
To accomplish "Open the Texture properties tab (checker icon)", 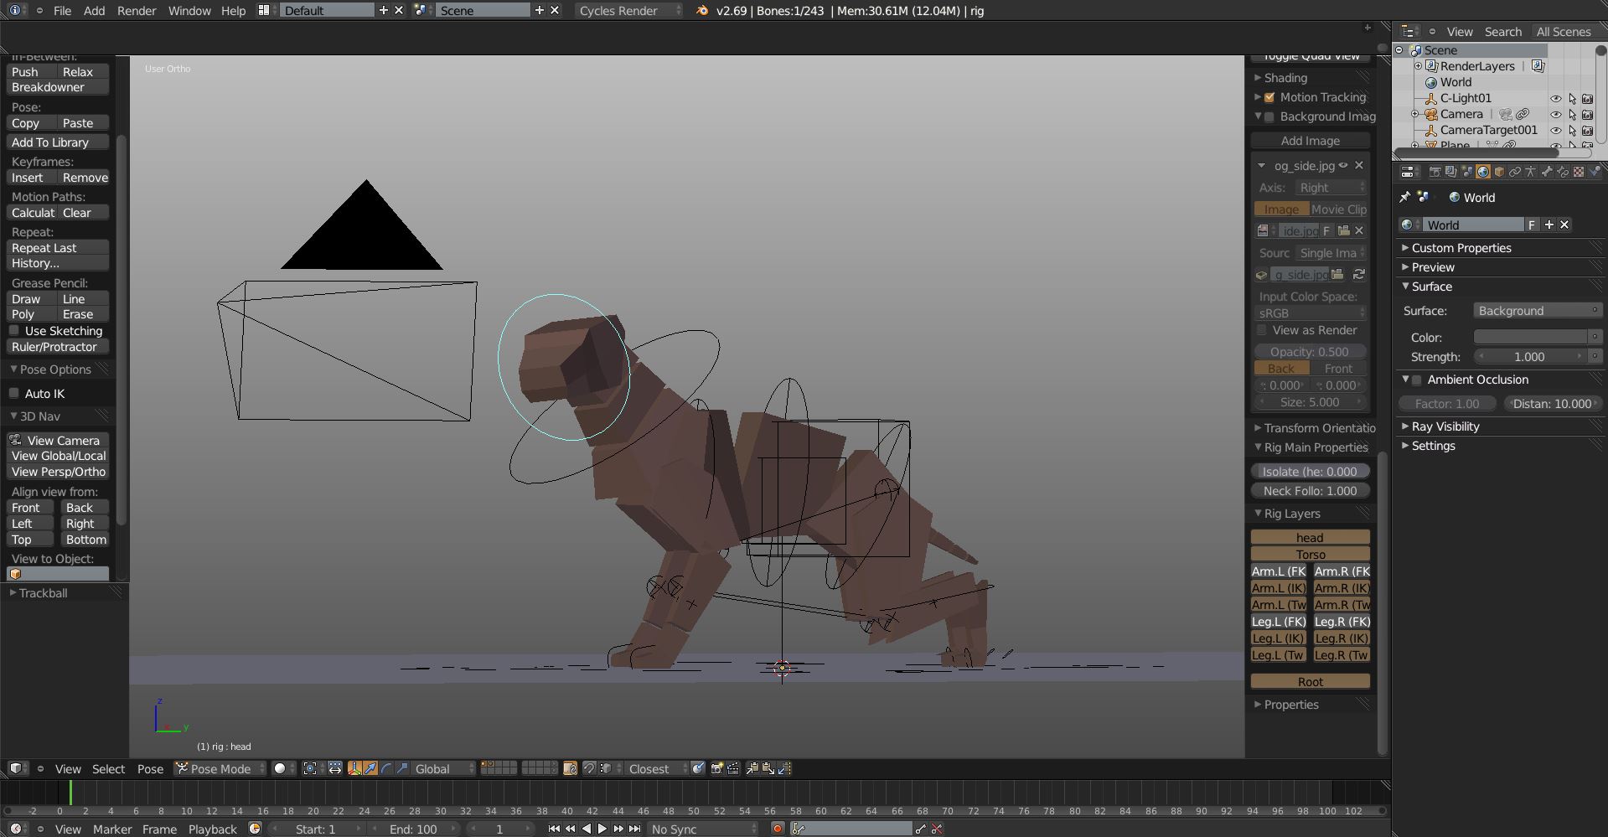I will pyautogui.click(x=1579, y=172).
